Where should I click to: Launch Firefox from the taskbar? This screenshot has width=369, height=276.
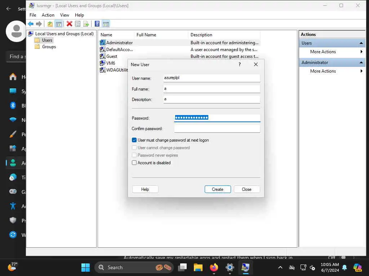coord(214,267)
